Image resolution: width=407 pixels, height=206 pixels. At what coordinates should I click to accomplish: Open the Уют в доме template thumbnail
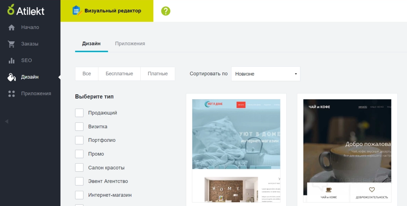click(236, 151)
